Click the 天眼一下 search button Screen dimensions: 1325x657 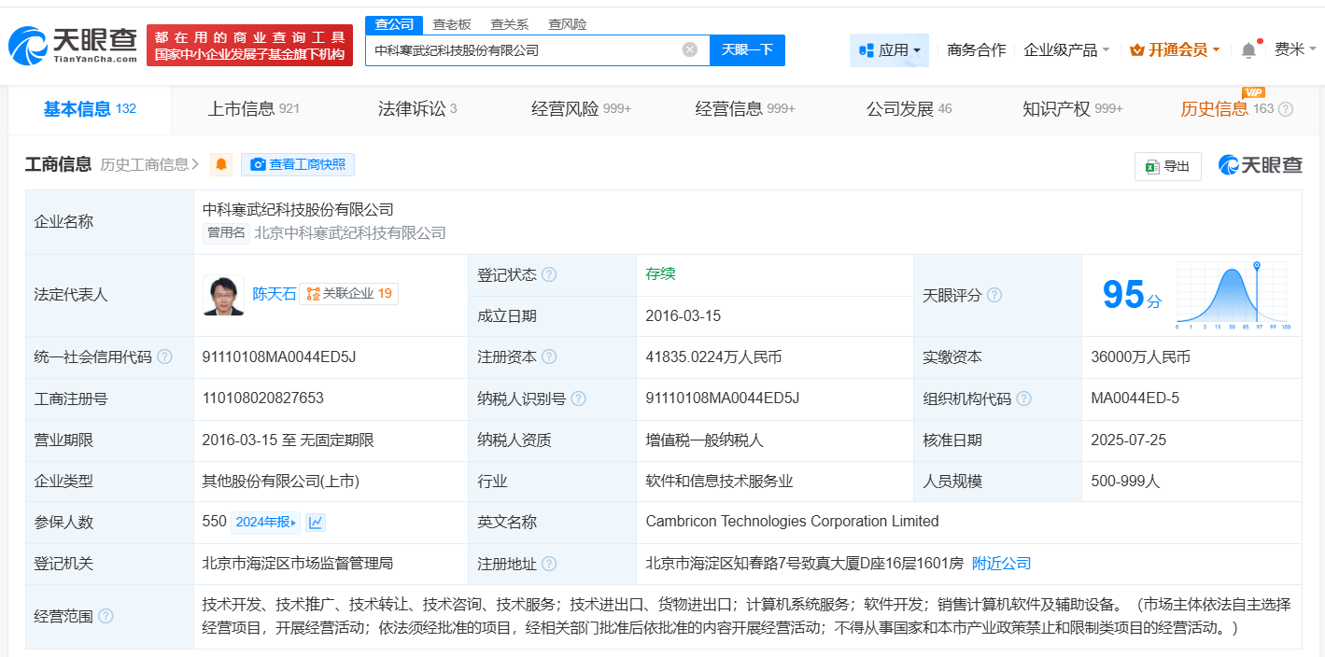coord(746,49)
